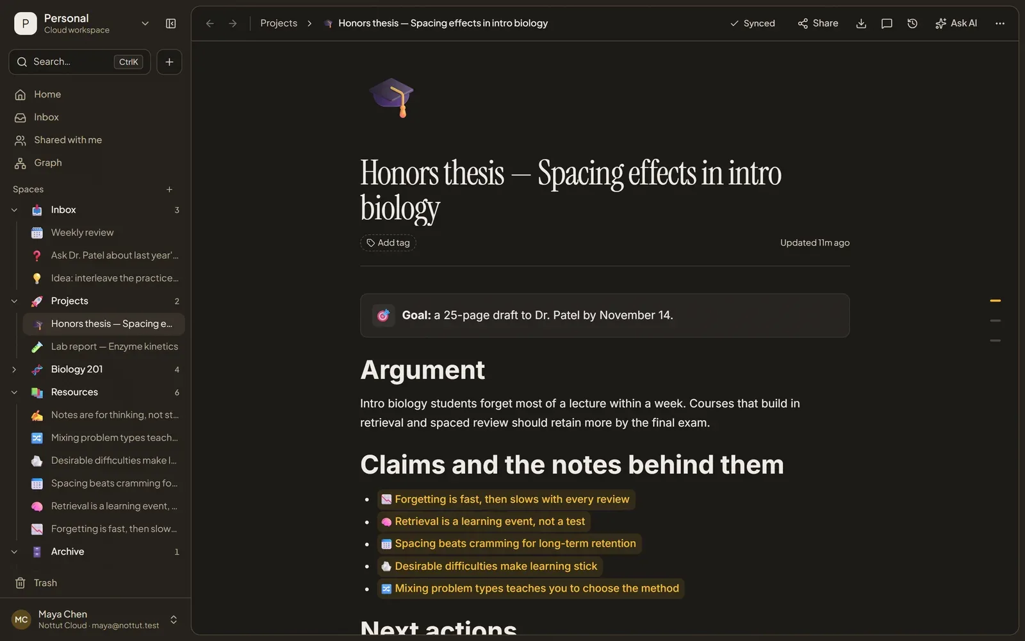This screenshot has width=1025, height=641.
Task: Open 'Spacing beats cramming' linked note
Action: [509, 544]
